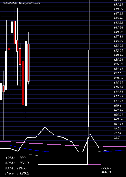Viewport: 126px width, 177px height.
Task: Click the MunafaSutra.com title text
Action: (x=29, y=3)
